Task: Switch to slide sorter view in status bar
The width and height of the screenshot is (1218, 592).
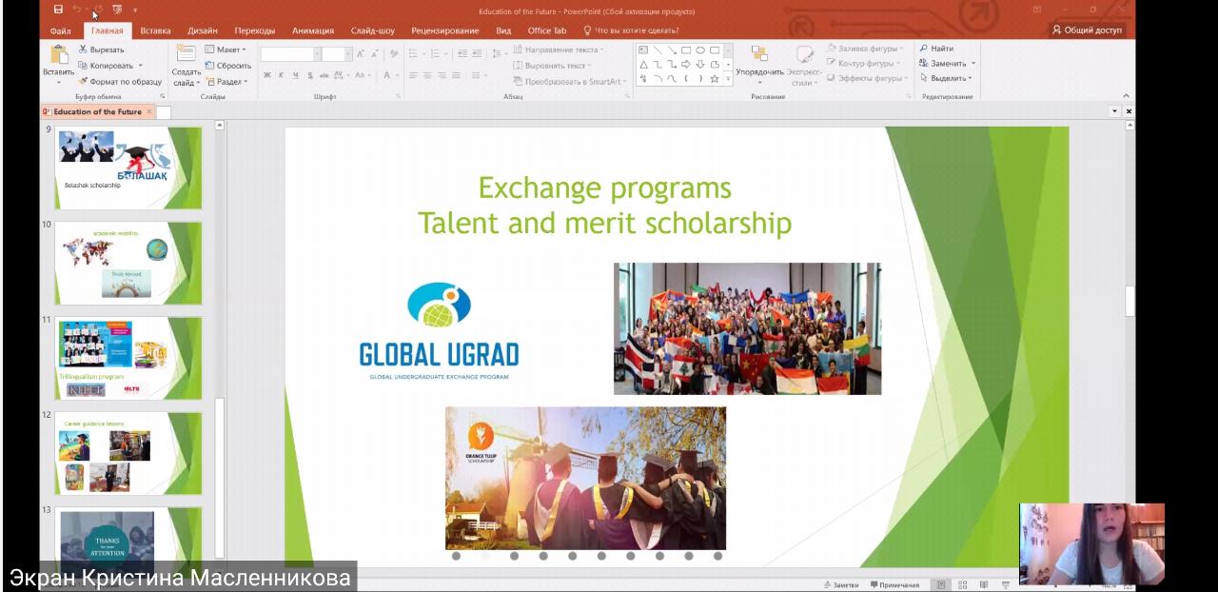Action: pyautogui.click(x=962, y=585)
